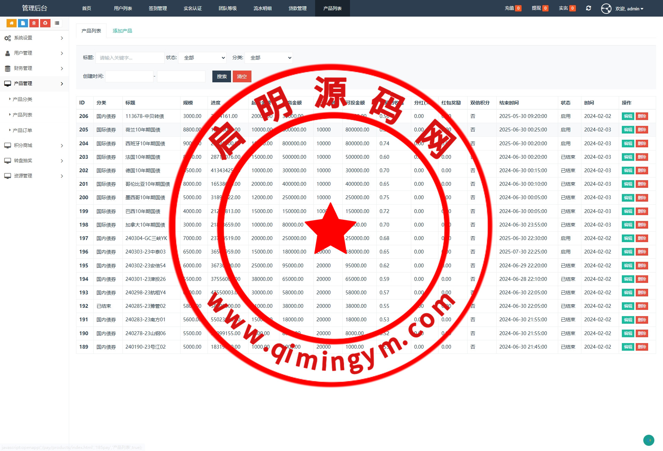The width and height of the screenshot is (663, 451).
Task: Open the 欢迎, admin user dropdown
Action: pyautogui.click(x=629, y=9)
